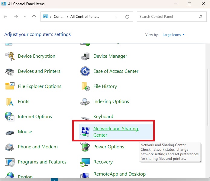Open the File Explorer Options folder icon
The image size is (210, 181).
[x=10, y=86]
